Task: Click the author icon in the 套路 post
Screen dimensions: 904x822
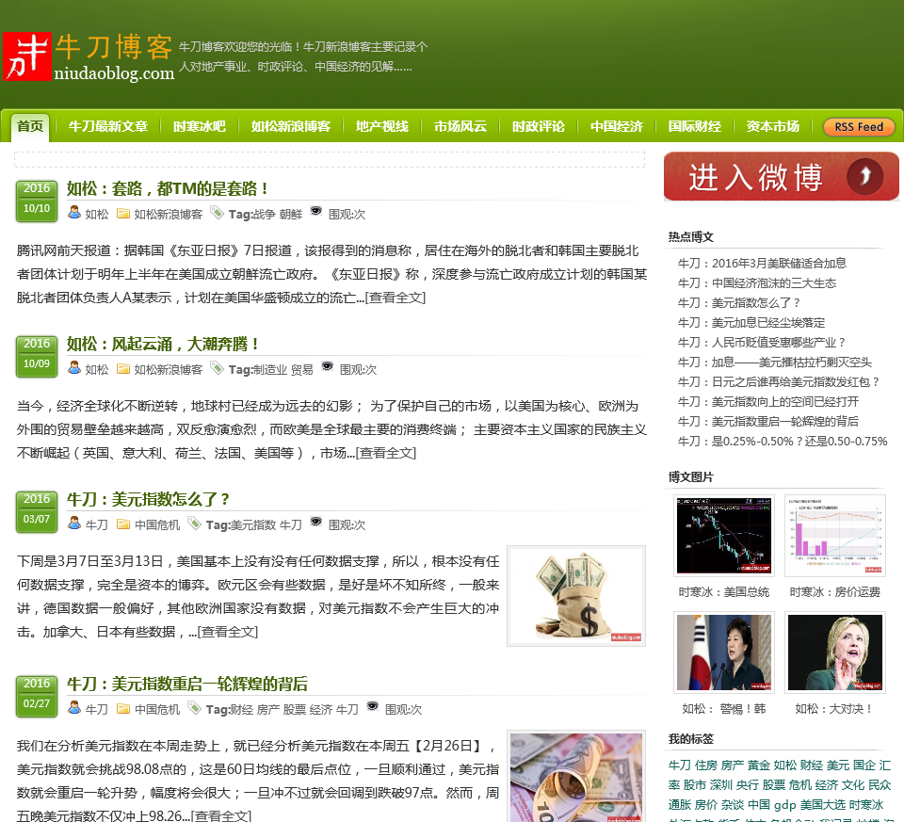Action: pyautogui.click(x=74, y=213)
